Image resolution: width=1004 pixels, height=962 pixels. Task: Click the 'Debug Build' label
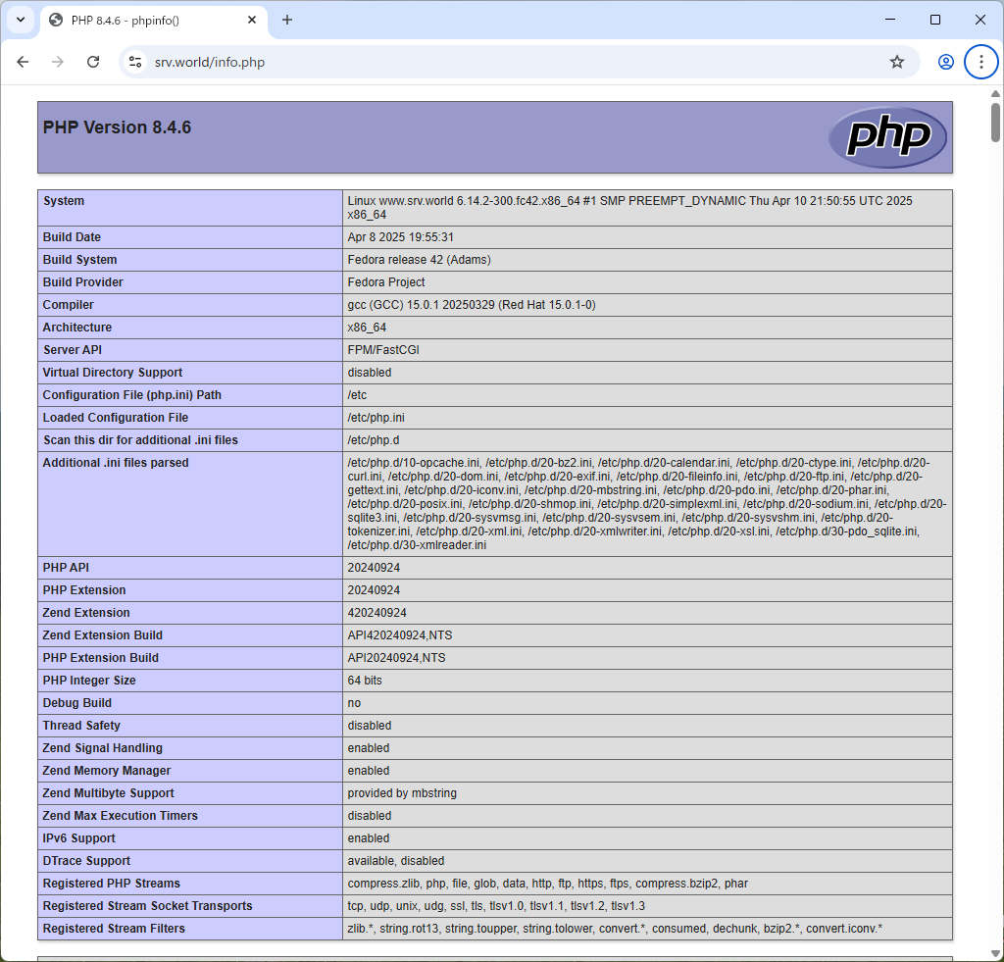tap(76, 702)
